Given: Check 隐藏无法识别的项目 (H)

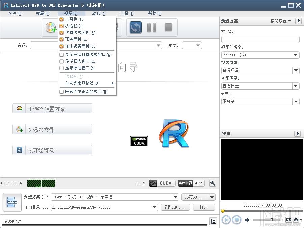Looking at the screenshot, I should click(x=62, y=92).
